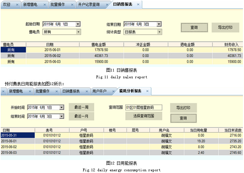Close the 批量操作 tab in upper window

[x=72, y=5]
